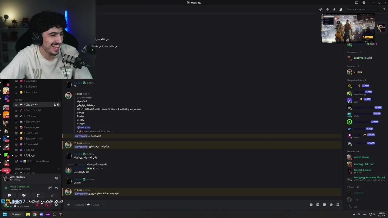The height and width of the screenshot is (218, 388).
Task: Open the GIF picker icon
Action: tap(318, 205)
